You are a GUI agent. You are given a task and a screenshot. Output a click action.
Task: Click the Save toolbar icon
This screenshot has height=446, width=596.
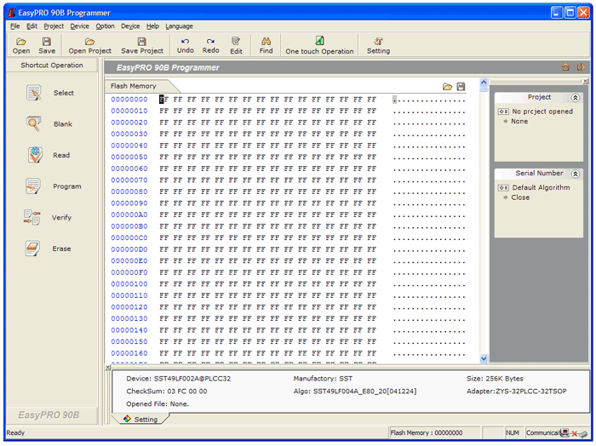(x=47, y=45)
